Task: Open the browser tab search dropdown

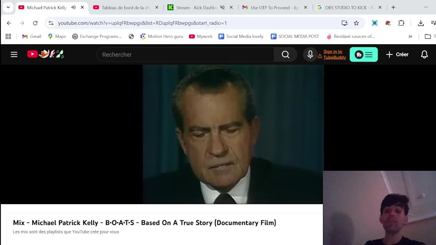Action: (x=8, y=7)
